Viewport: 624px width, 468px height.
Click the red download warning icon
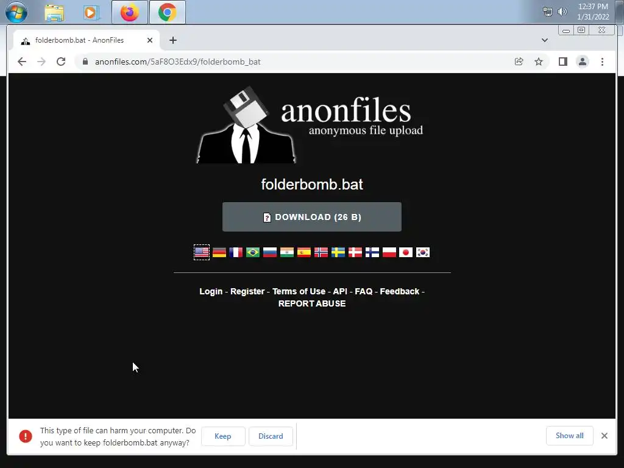(26, 436)
